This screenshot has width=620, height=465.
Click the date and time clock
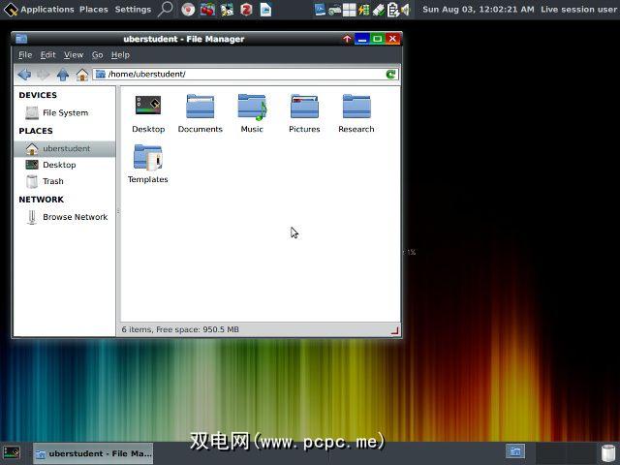[x=478, y=9]
